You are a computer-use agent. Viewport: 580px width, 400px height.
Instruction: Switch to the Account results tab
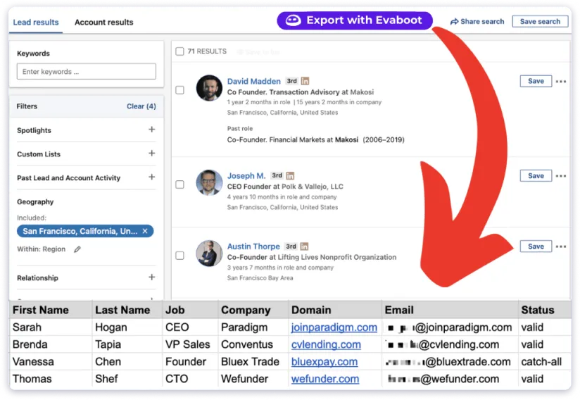pyautogui.click(x=104, y=23)
